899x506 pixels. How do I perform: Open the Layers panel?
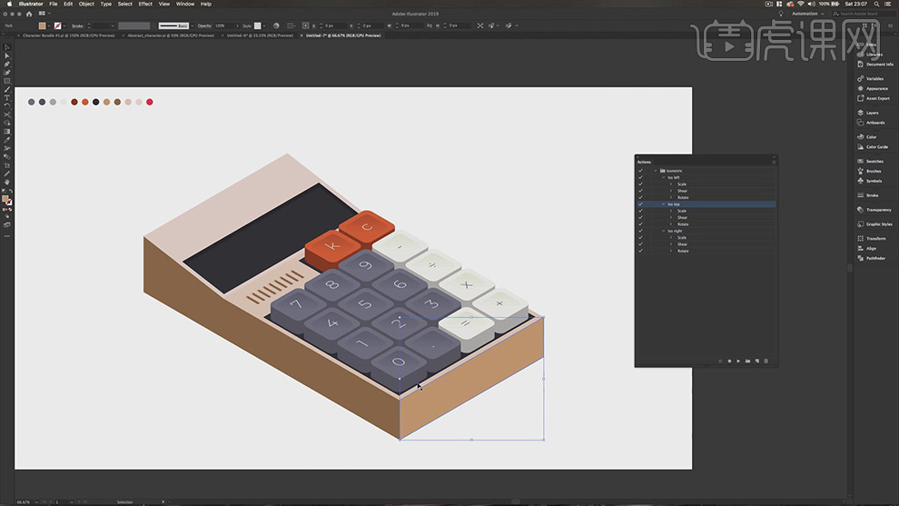872,113
